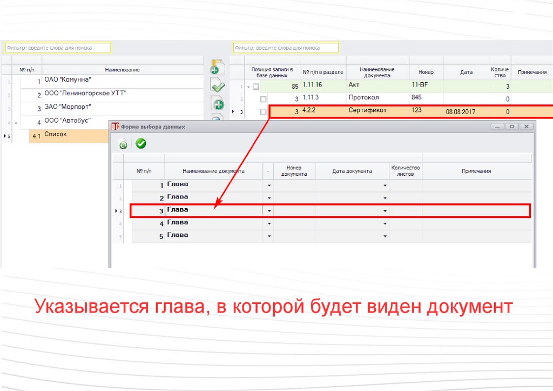553x391 pixels.
Task: Click the left filter search field
Action: pyautogui.click(x=58, y=48)
